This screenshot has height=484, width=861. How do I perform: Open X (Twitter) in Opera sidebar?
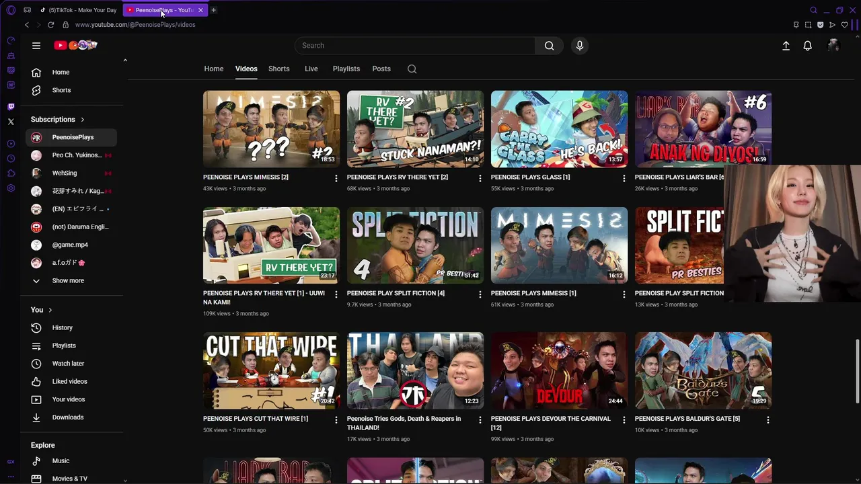pyautogui.click(x=11, y=122)
